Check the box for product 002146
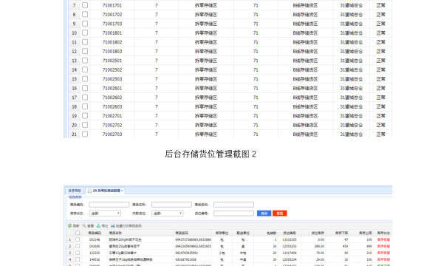The width and height of the screenshot is (421, 266). coord(78,239)
